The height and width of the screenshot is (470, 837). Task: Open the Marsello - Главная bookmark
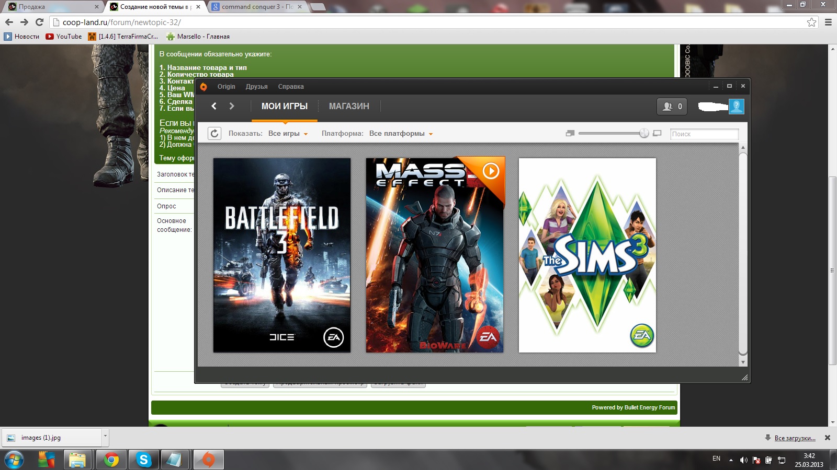click(x=198, y=37)
